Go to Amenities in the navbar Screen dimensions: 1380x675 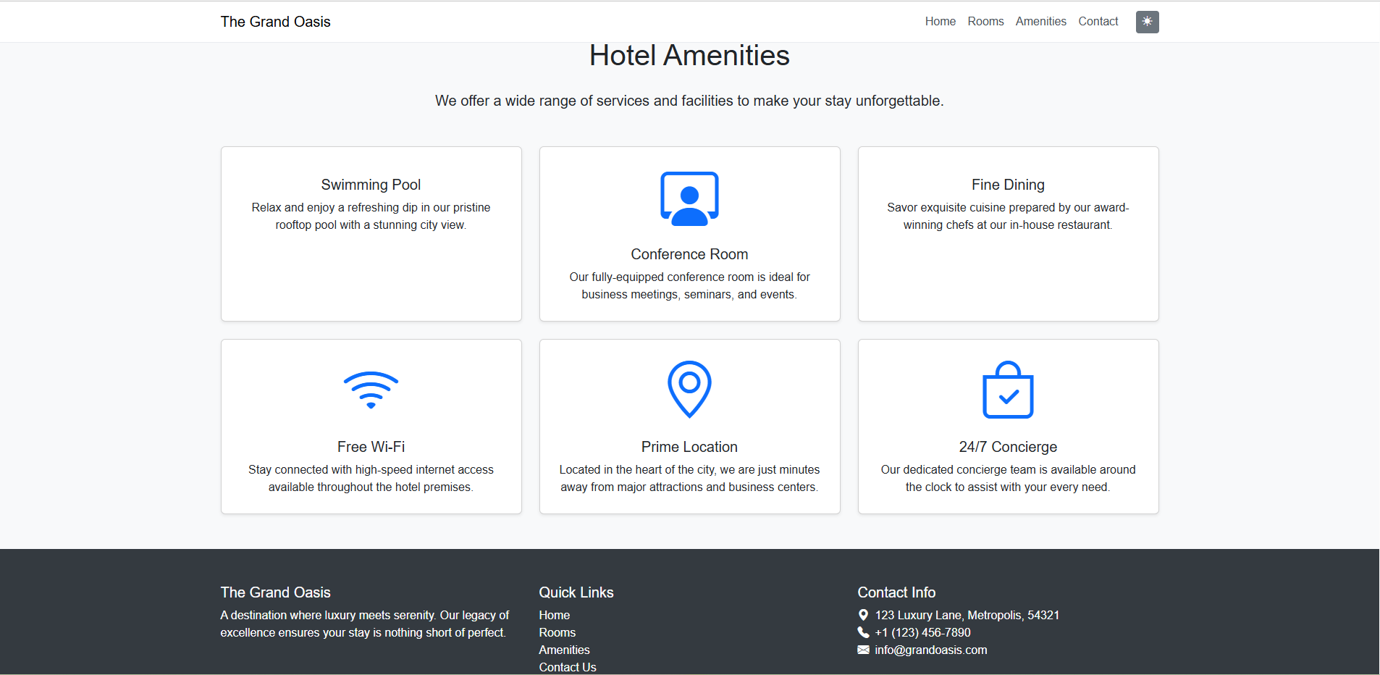pyautogui.click(x=1040, y=22)
